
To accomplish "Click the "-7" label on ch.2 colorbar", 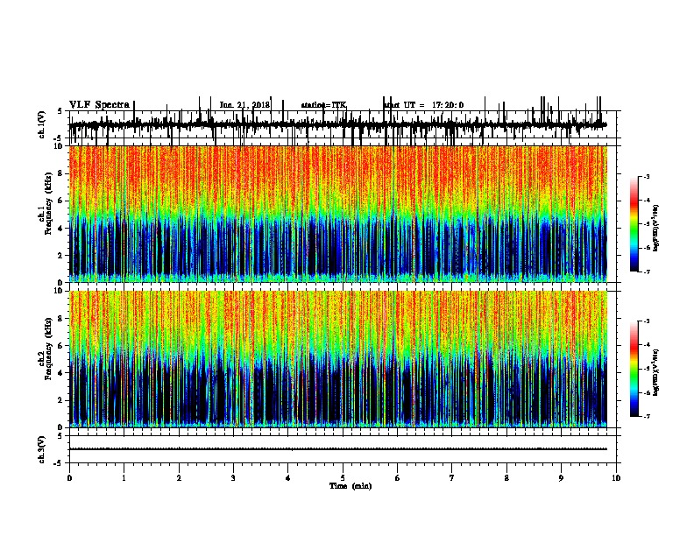I will (x=646, y=416).
